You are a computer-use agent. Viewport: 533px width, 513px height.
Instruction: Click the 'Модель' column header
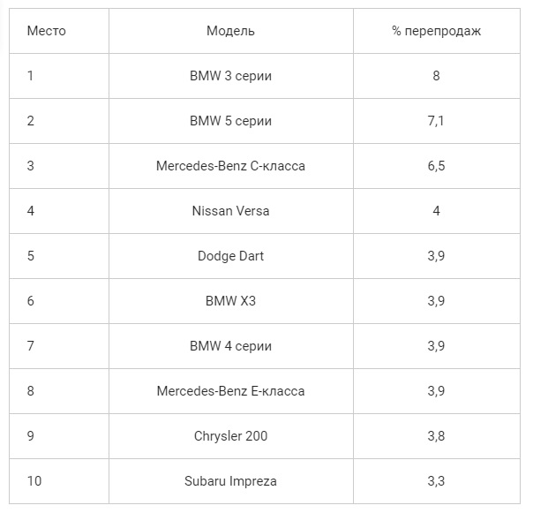230,31
